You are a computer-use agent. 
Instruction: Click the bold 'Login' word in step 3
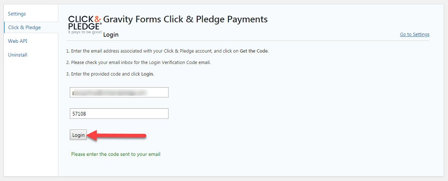pyautogui.click(x=147, y=74)
